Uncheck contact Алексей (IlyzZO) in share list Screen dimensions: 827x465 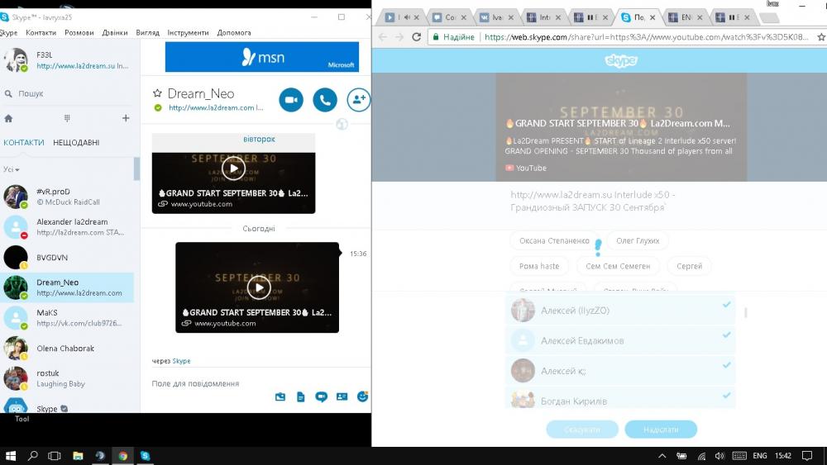(x=726, y=306)
